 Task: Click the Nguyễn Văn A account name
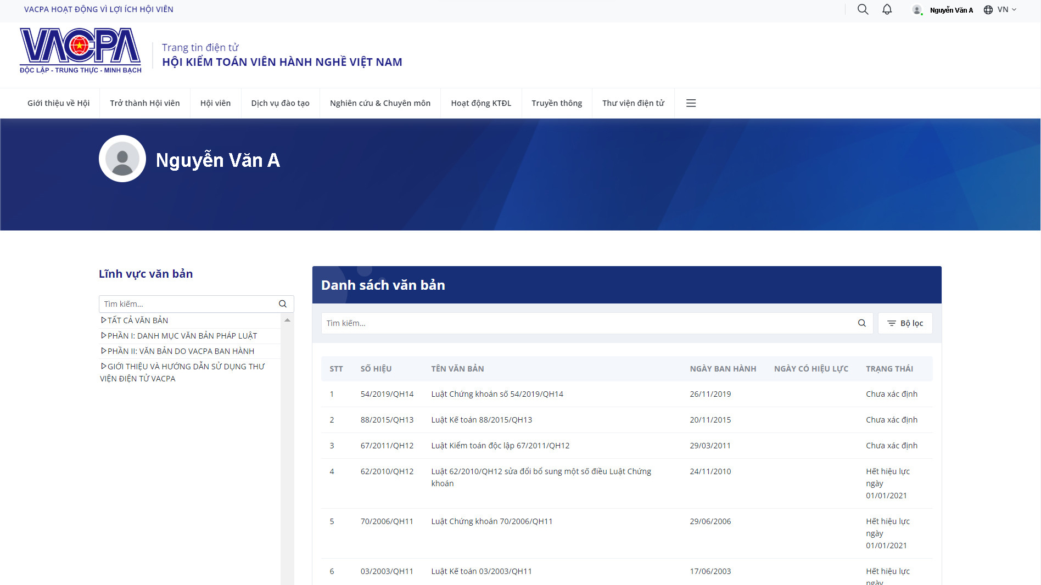[951, 9]
